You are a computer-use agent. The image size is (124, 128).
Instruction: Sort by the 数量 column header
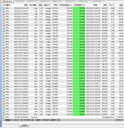pyautogui.click(x=40, y=5)
